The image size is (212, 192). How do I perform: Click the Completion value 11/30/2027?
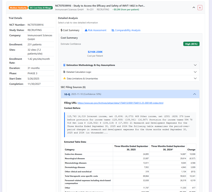pos(34,84)
